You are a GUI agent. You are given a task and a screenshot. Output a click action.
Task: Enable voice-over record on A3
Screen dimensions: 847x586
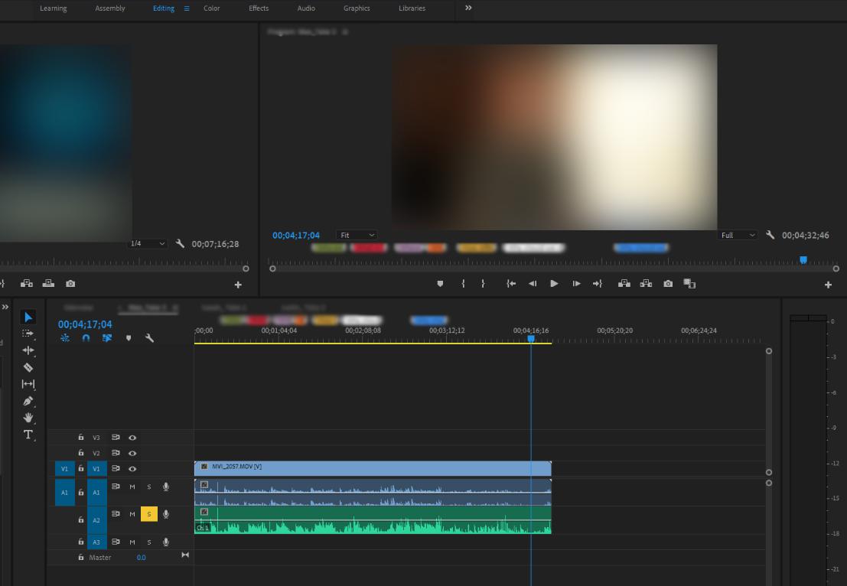pos(166,542)
